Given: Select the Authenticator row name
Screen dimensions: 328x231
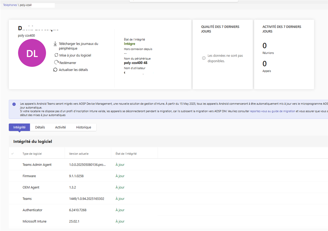Looking at the screenshot, I should click(32, 210).
